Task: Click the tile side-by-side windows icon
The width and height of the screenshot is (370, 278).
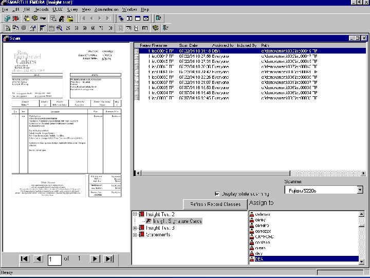Action: 129,18
